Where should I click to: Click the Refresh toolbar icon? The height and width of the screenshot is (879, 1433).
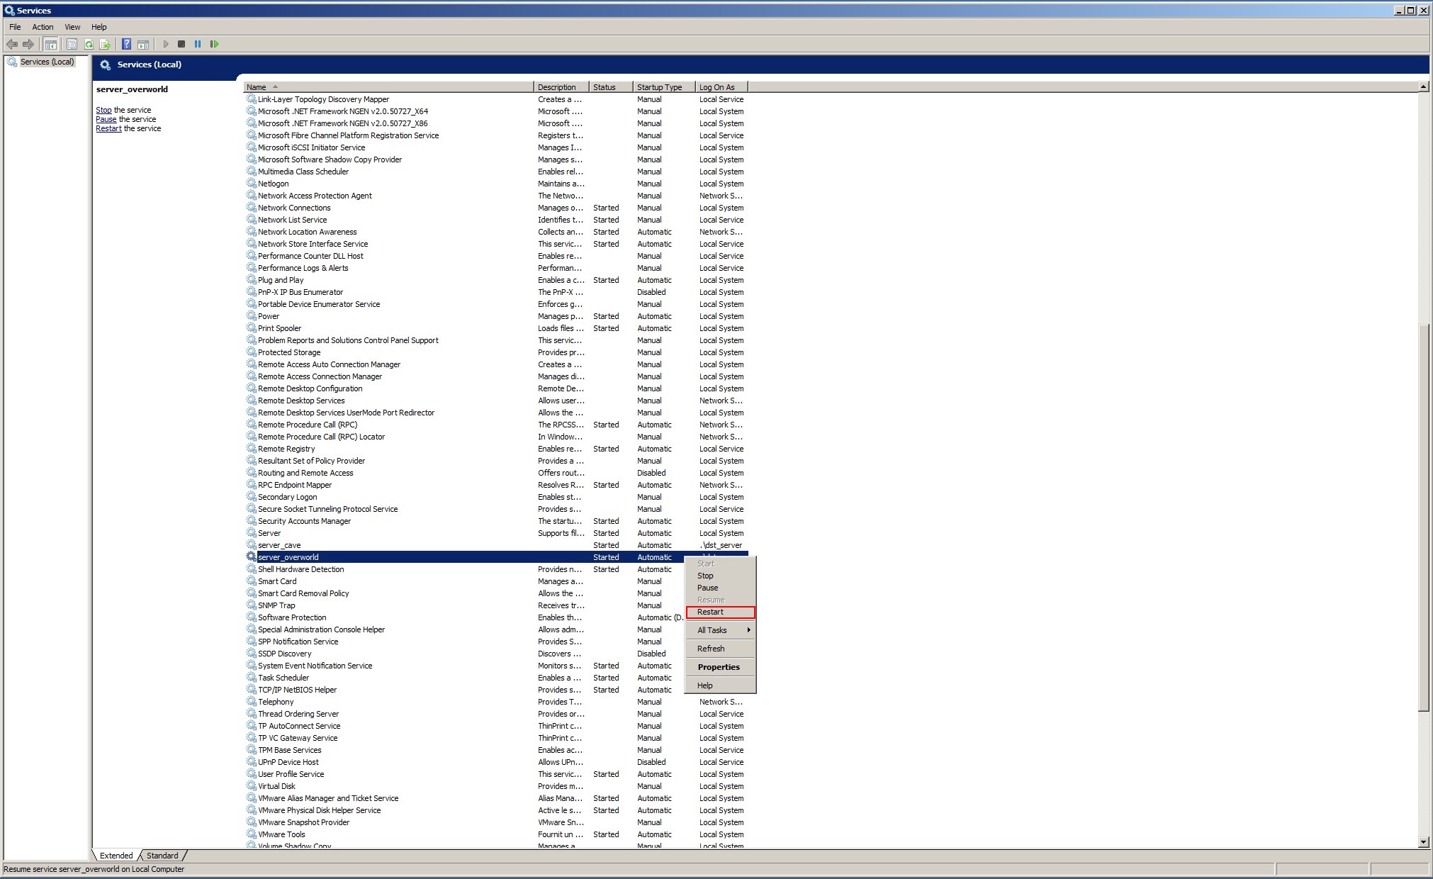[89, 44]
